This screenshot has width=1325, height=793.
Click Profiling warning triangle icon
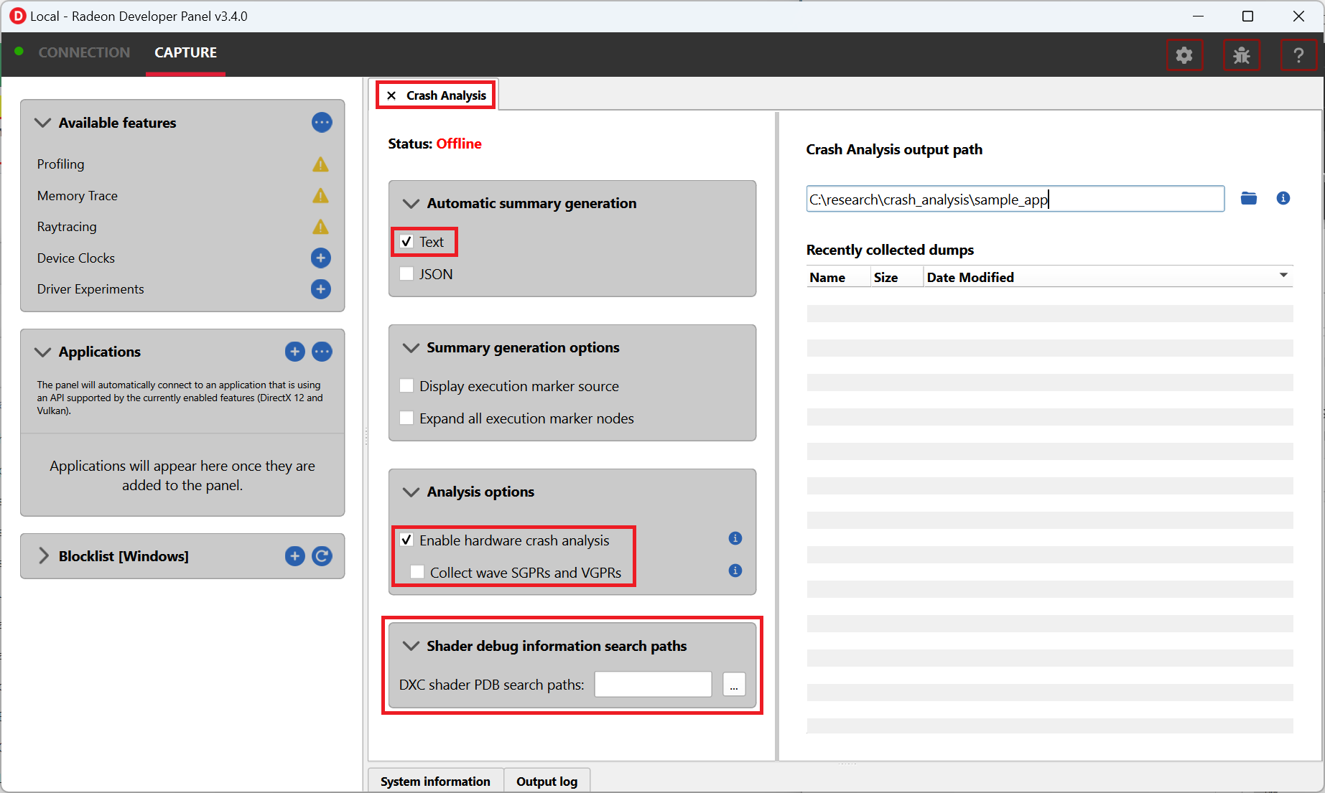coord(320,164)
